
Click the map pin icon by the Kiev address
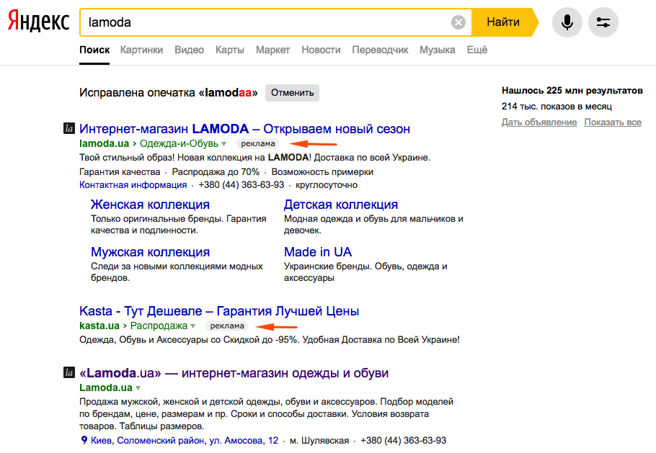pos(84,440)
